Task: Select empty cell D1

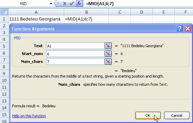Action: [x=142, y=19]
